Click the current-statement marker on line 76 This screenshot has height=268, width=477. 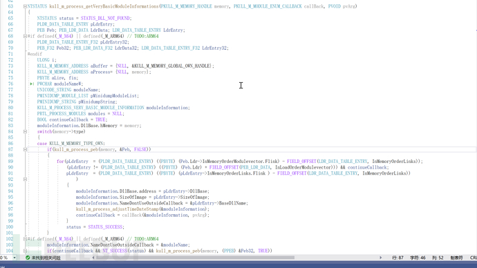coord(32,84)
